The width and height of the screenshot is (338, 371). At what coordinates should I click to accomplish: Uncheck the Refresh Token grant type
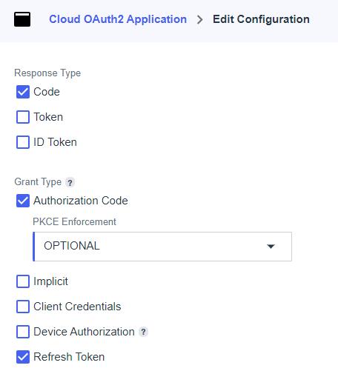[x=23, y=357]
